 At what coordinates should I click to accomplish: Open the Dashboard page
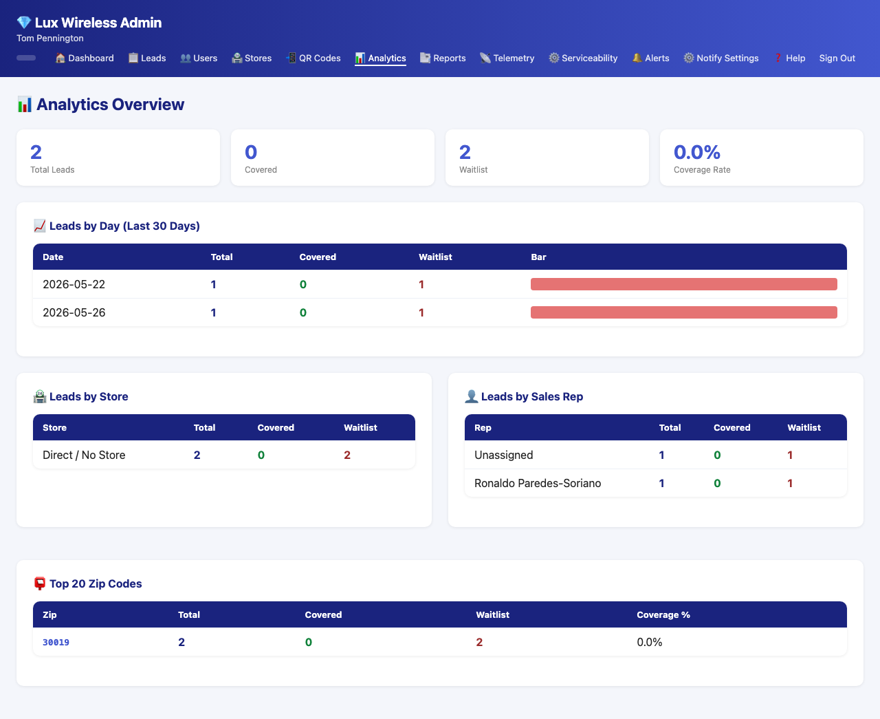85,58
